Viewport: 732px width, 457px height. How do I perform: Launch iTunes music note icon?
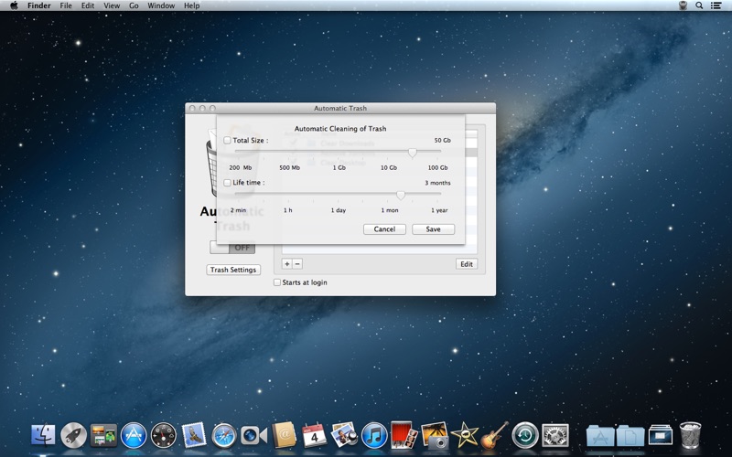374,436
